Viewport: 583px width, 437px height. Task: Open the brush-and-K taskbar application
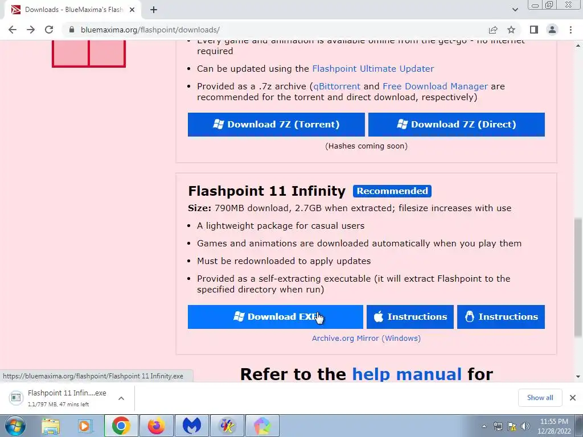[227, 426]
